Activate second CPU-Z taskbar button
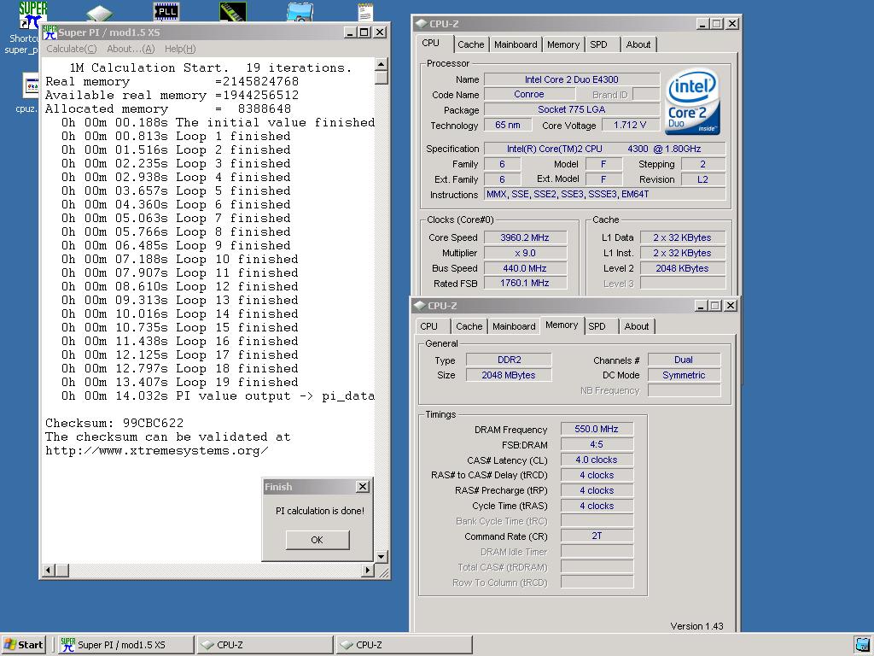The image size is (874, 656). click(404, 645)
